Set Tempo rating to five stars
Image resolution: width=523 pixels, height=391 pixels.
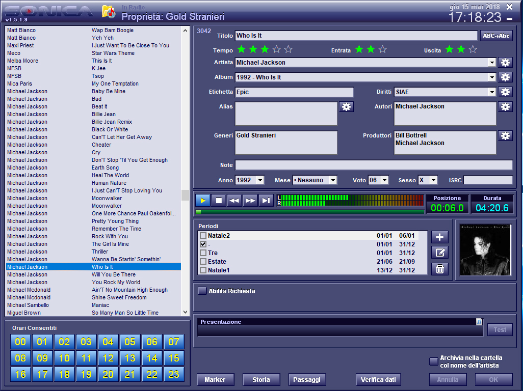click(x=288, y=49)
